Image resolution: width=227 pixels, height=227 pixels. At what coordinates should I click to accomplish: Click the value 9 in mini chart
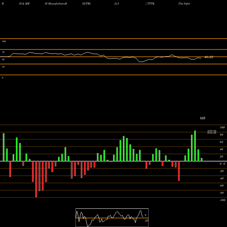[x=145, y=215]
